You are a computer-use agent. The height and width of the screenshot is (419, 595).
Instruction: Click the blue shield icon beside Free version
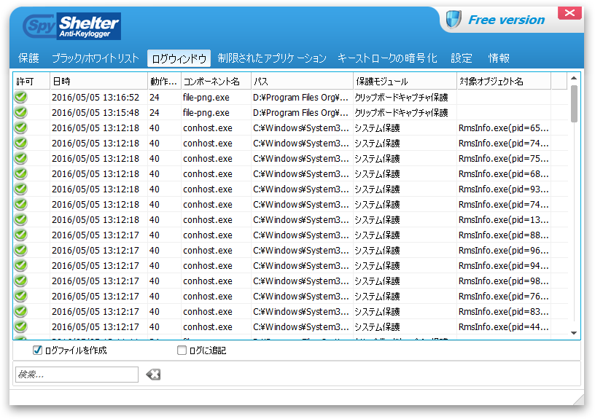coord(453,20)
